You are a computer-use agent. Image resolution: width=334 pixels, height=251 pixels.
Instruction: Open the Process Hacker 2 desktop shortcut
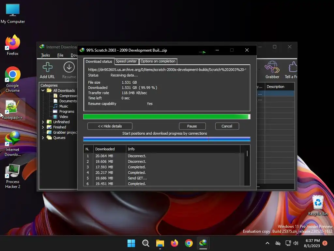[x=13, y=176]
